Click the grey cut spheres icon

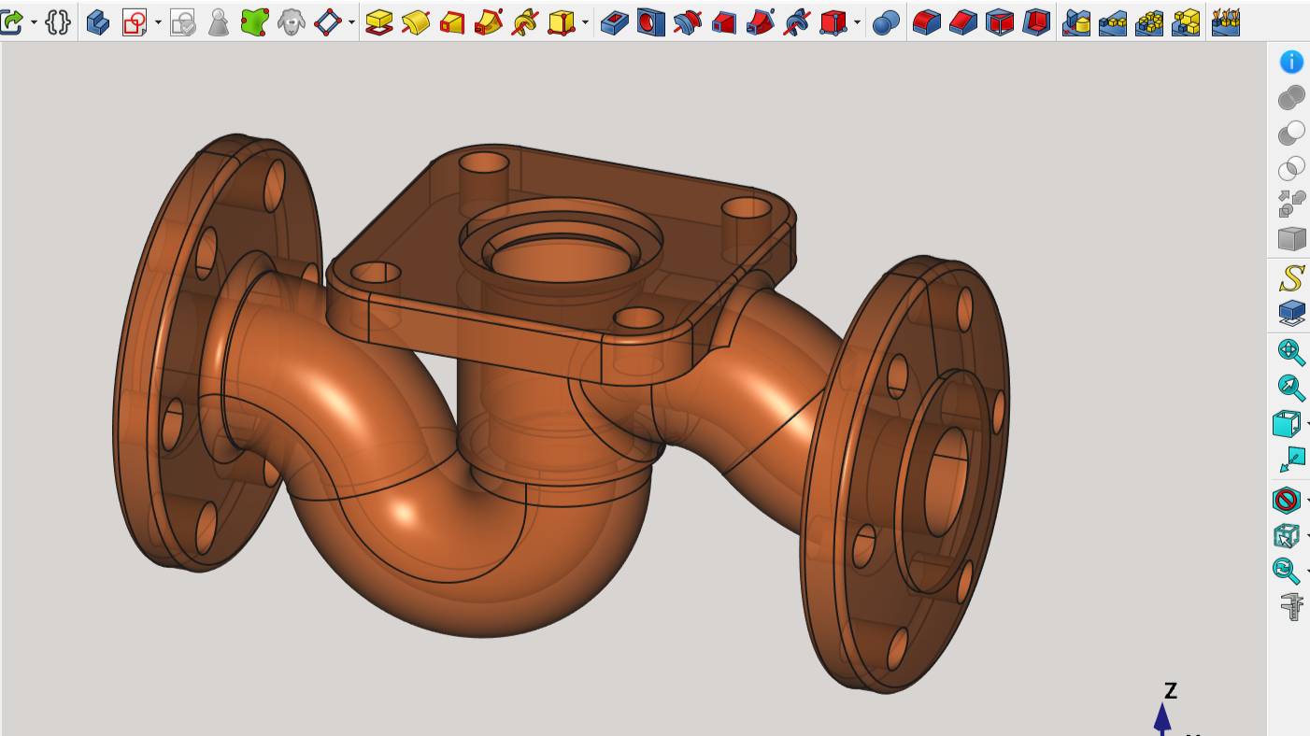tap(1291, 133)
